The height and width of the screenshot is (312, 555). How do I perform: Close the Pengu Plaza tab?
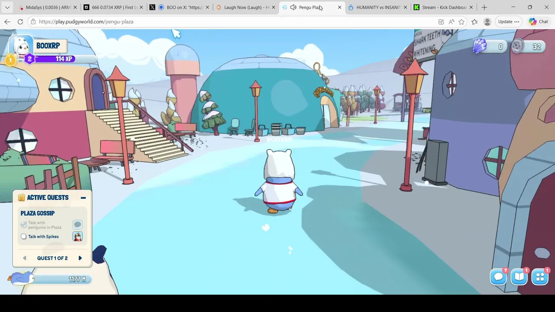(340, 7)
